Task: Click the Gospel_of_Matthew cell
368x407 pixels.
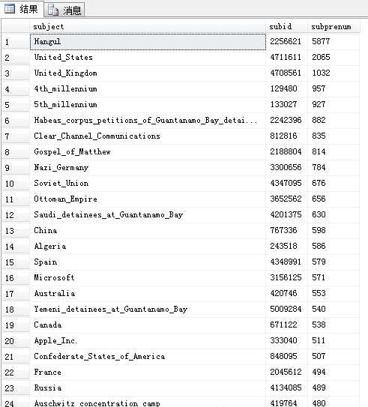Action: pyautogui.click(x=148, y=152)
